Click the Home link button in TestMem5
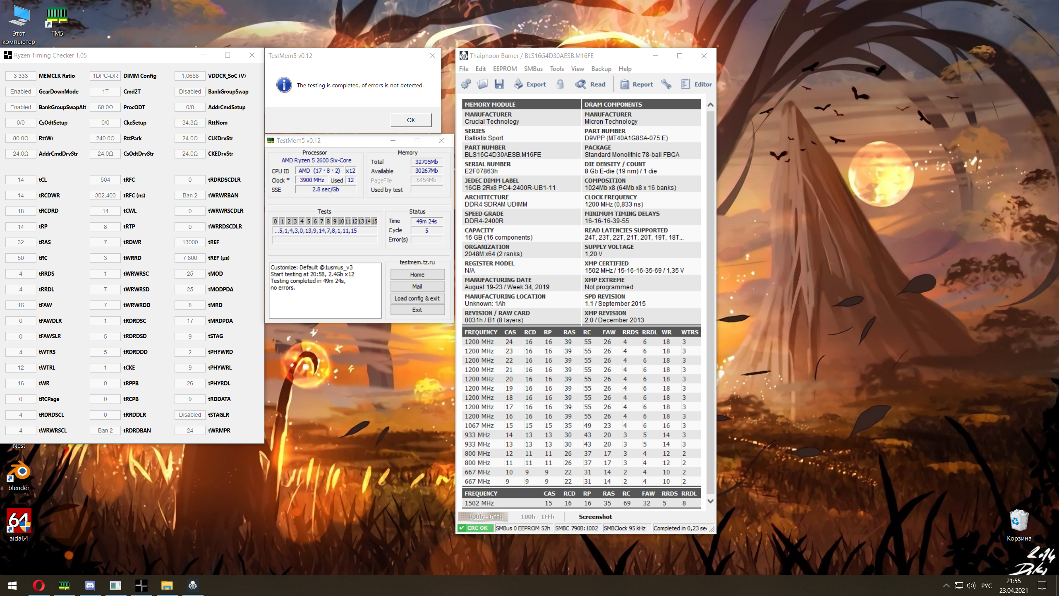The image size is (1059, 596). 417,274
